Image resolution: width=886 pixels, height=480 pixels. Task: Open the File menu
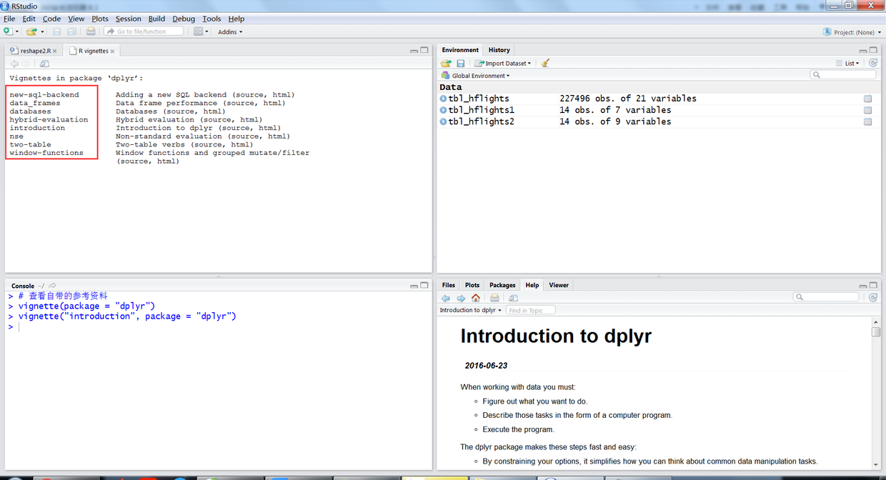click(x=9, y=19)
